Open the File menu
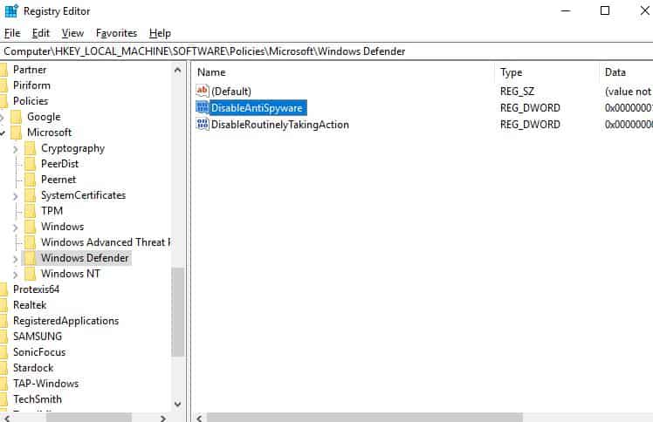The width and height of the screenshot is (653, 422). [12, 33]
